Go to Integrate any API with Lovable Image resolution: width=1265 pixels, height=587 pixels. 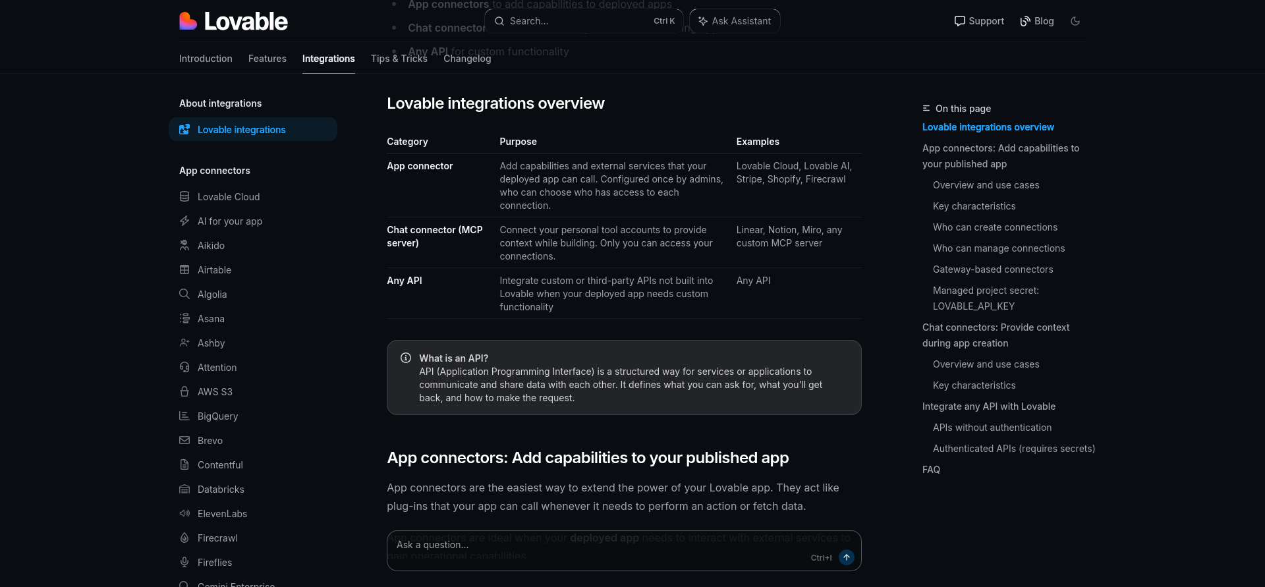989,406
